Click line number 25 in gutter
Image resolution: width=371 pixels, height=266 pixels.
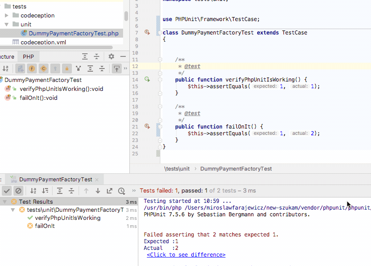135,154
